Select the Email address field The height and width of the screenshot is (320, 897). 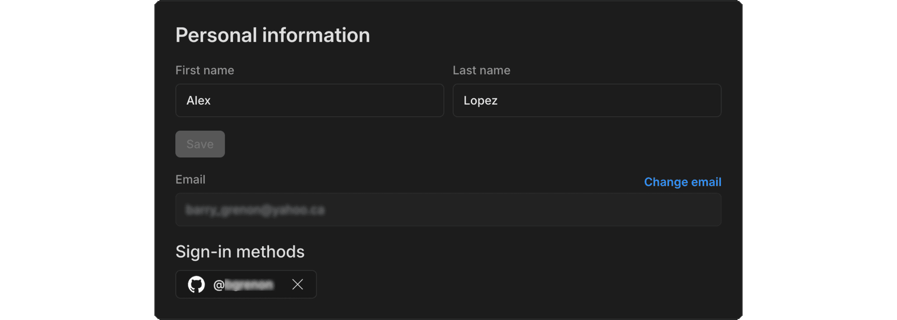(x=448, y=209)
